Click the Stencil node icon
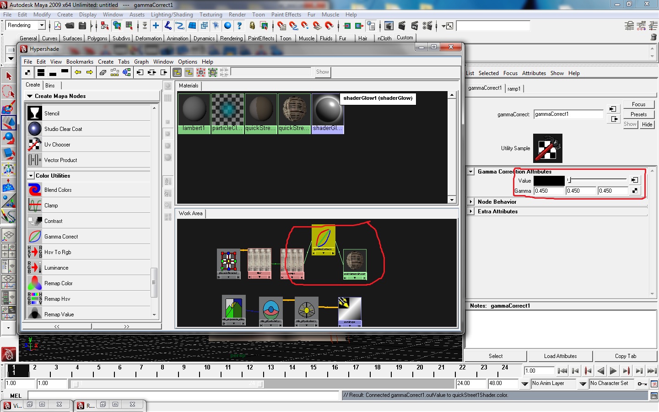This screenshot has height=412, width=659. point(35,113)
